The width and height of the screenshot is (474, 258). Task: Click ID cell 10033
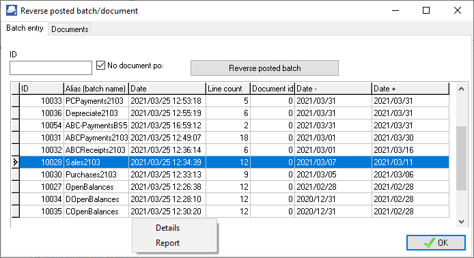tap(42, 101)
